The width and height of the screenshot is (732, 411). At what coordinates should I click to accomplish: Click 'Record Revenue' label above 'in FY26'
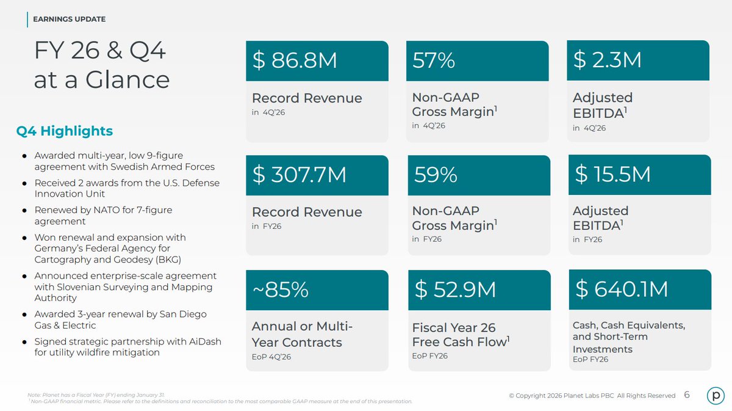pyautogui.click(x=307, y=213)
